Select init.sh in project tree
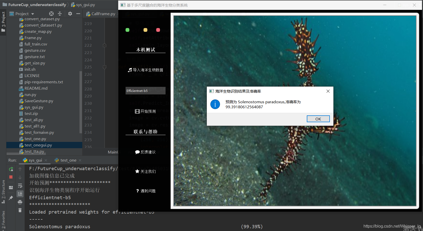The width and height of the screenshot is (423, 231). click(x=30, y=69)
